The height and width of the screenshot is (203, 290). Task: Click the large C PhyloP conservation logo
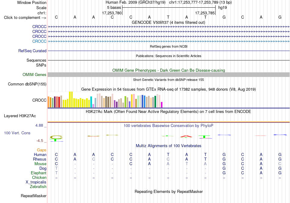click(x=56, y=137)
